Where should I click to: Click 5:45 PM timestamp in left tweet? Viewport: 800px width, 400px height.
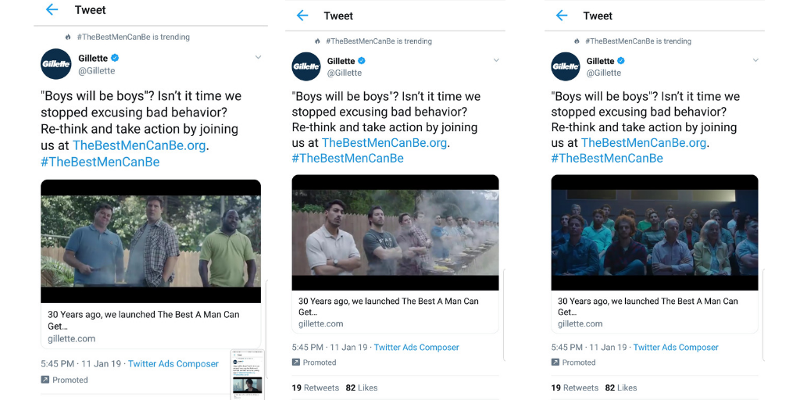click(57, 364)
